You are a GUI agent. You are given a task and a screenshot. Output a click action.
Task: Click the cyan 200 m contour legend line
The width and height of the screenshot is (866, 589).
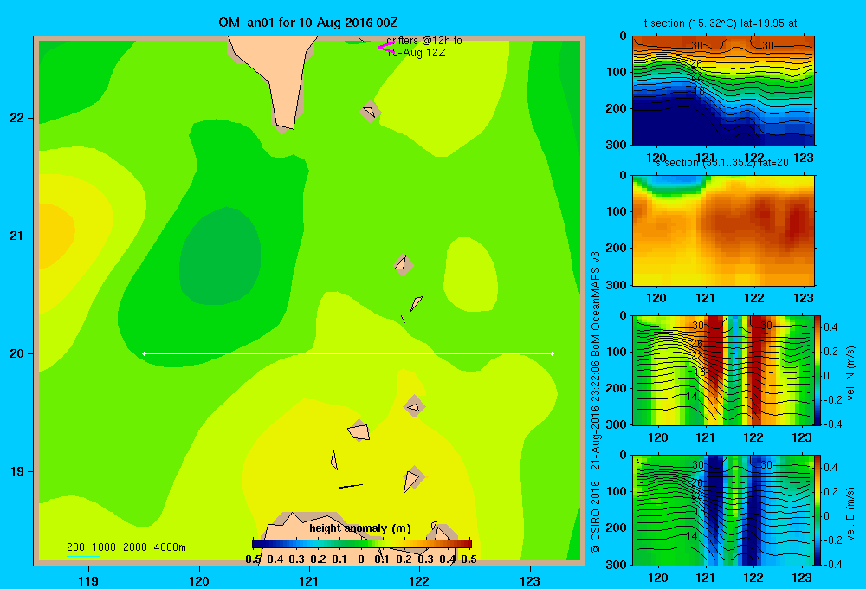point(83,556)
